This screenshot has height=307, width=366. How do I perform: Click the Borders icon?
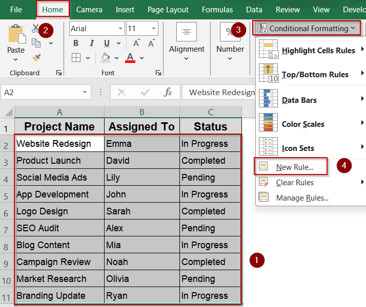76,57
